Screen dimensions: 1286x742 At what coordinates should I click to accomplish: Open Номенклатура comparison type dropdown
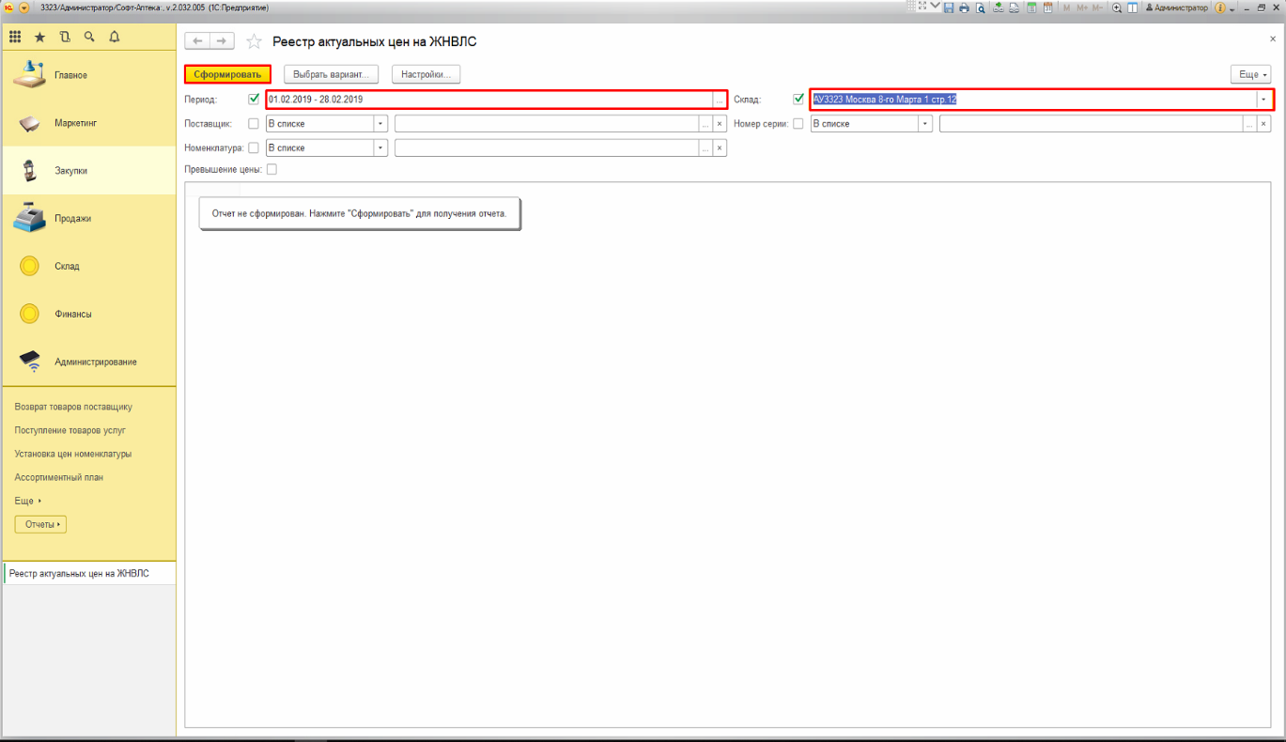(x=380, y=147)
